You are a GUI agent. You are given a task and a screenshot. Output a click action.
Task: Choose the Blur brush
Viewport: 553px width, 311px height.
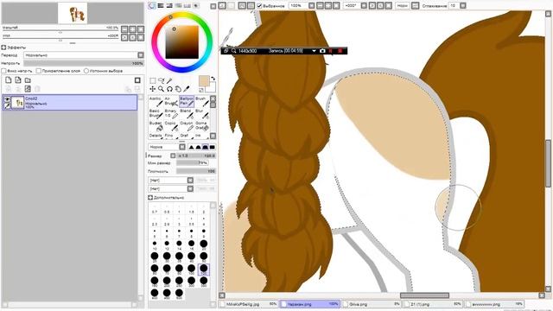(x=201, y=113)
